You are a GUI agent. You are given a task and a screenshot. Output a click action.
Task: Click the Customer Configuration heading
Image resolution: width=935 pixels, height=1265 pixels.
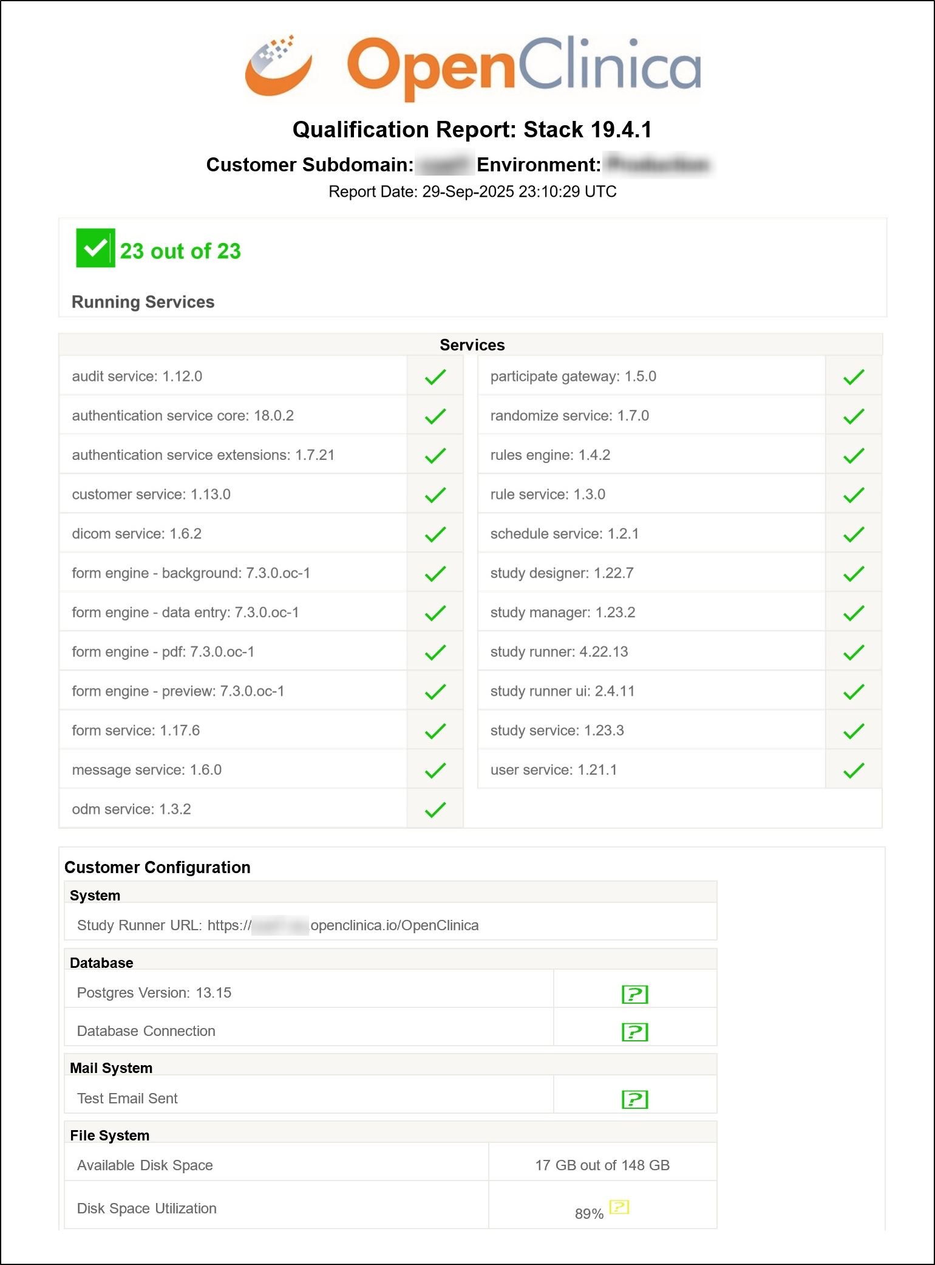157,867
